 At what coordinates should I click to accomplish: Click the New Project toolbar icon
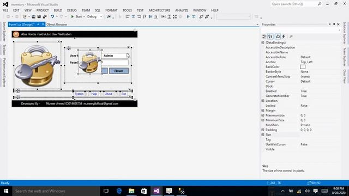click(x=25, y=17)
